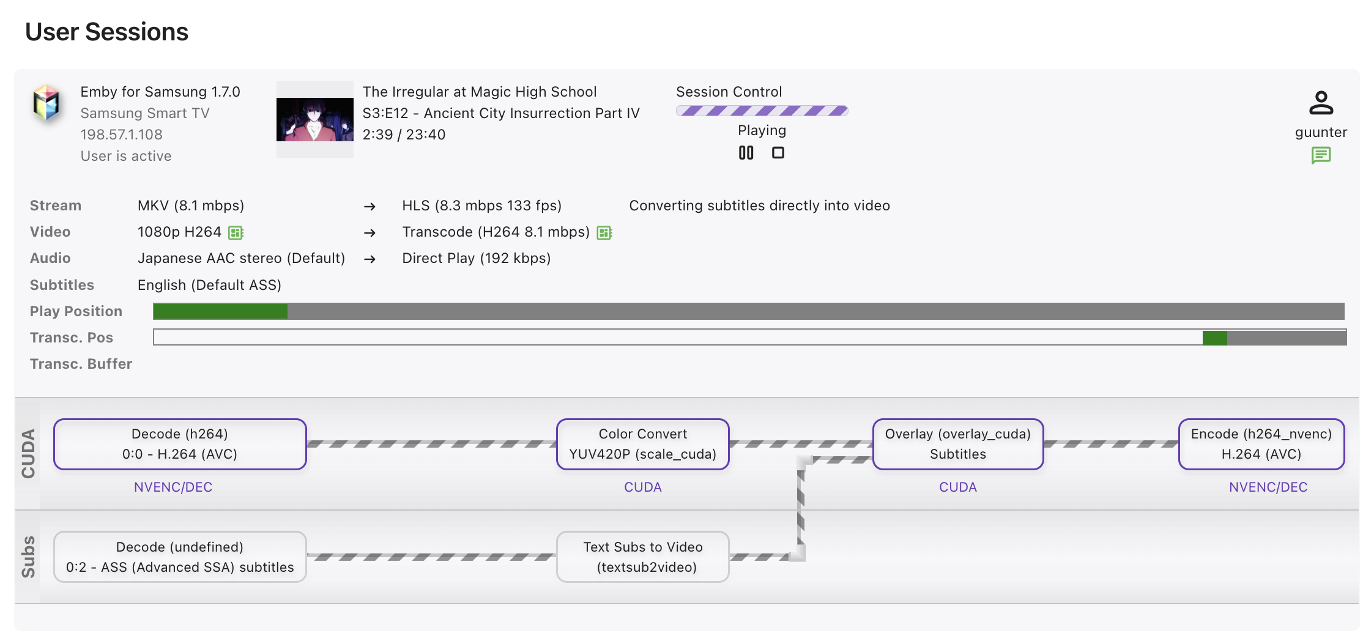Select the Encode (h264_nvenc) node
The width and height of the screenshot is (1363, 636).
(1261, 444)
